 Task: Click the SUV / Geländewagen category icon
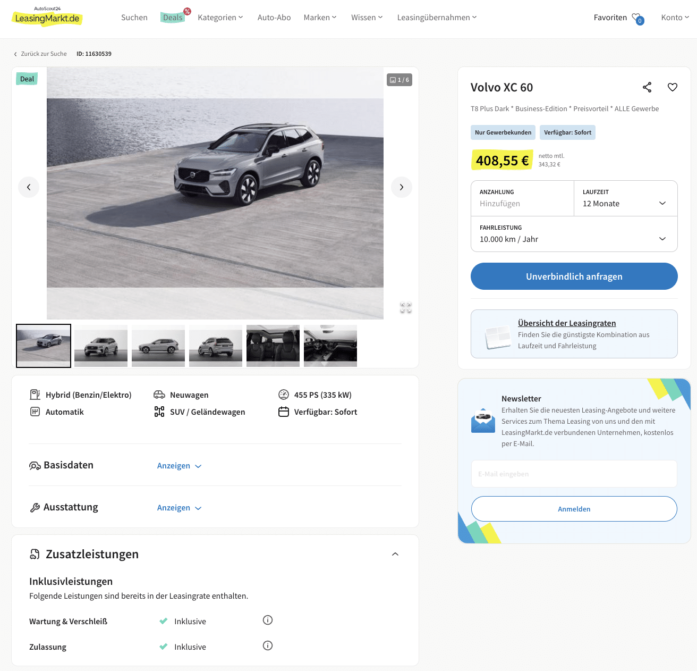tap(159, 412)
